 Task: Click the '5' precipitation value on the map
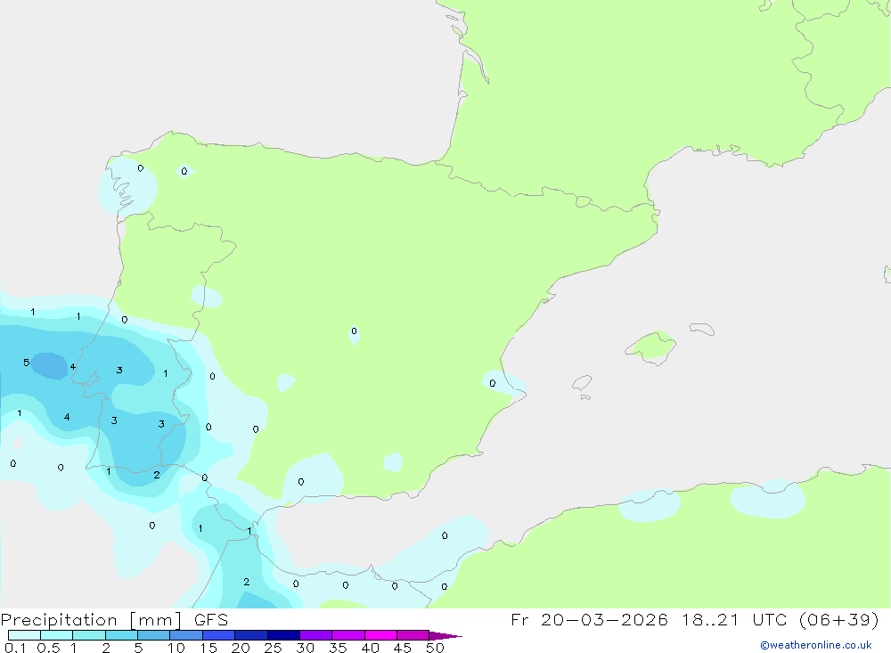[26, 363]
